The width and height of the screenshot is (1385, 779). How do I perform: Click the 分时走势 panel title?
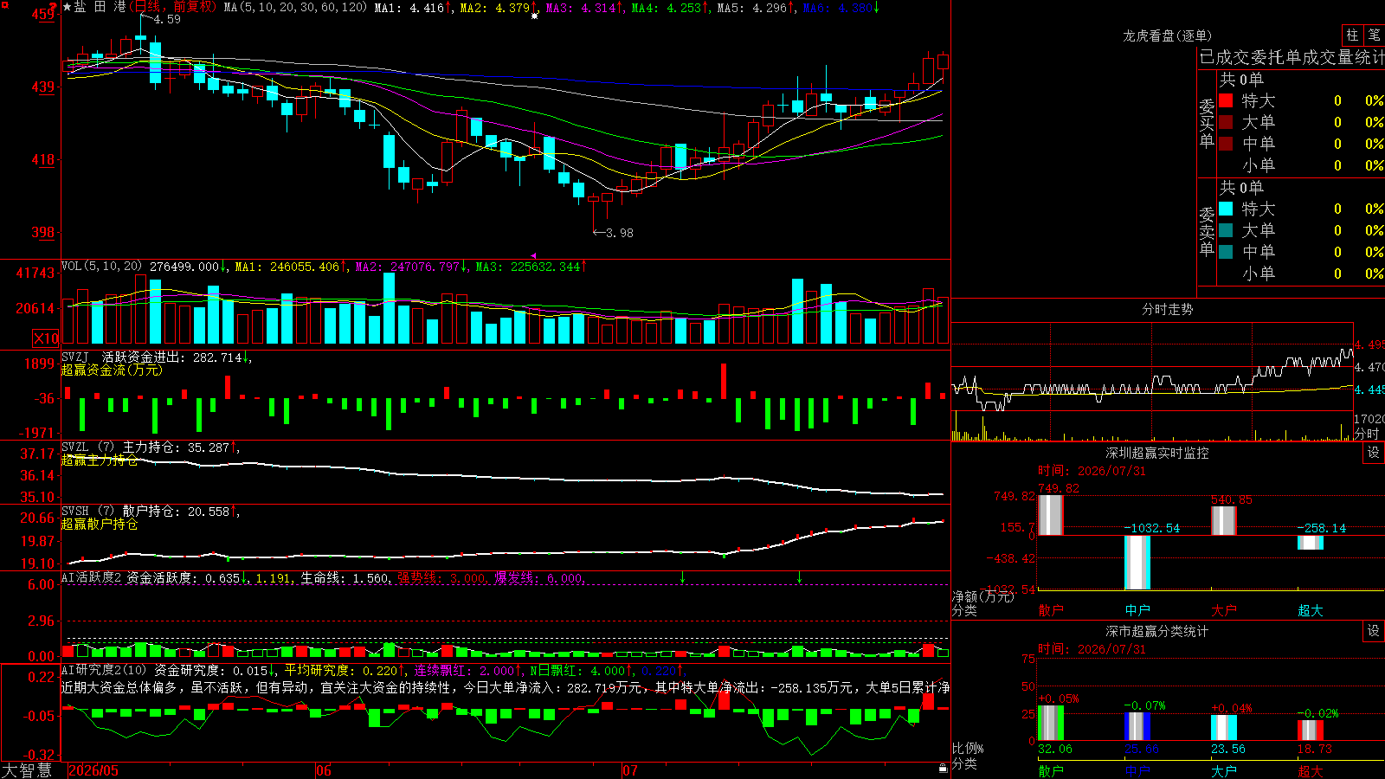(1167, 309)
